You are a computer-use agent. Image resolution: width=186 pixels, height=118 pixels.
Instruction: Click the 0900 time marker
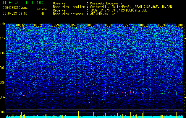pyautogui.click(x=179, y=25)
